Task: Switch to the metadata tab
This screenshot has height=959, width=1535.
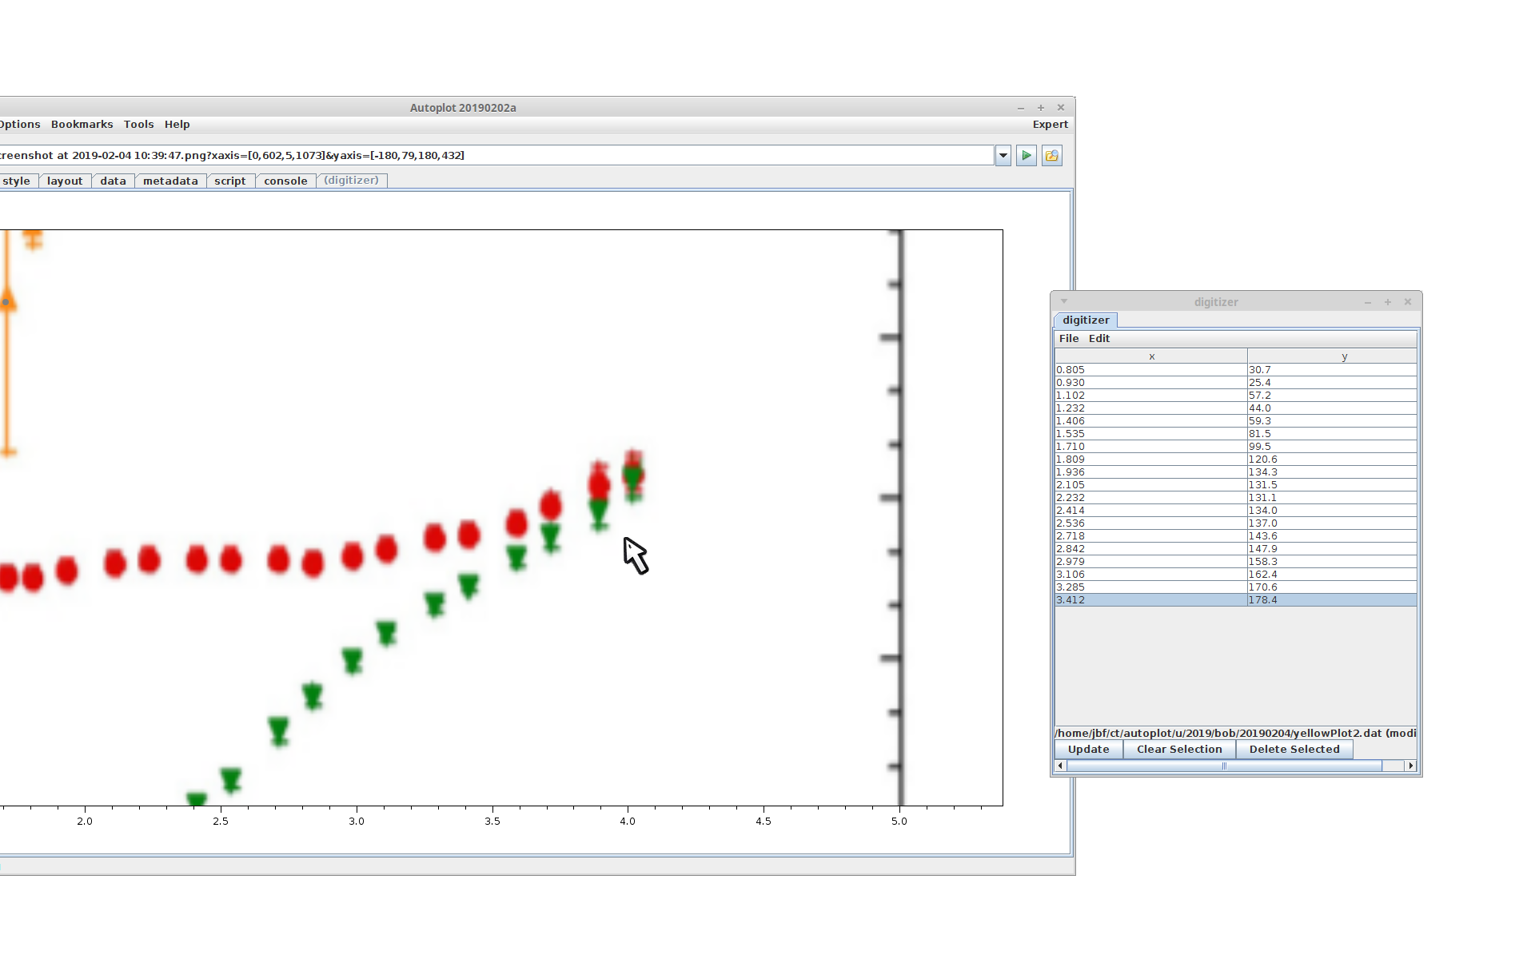Action: point(170,181)
